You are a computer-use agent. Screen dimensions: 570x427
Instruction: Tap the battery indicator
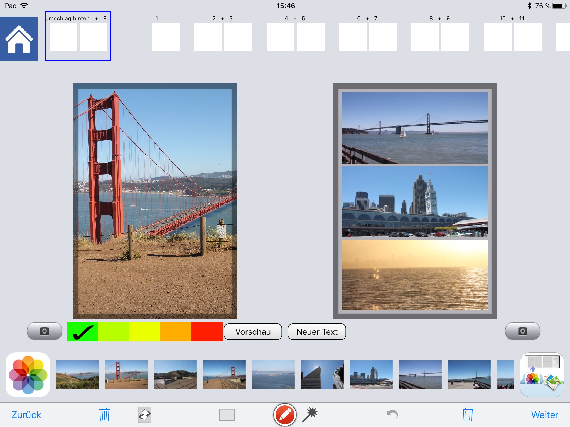tap(560, 6)
